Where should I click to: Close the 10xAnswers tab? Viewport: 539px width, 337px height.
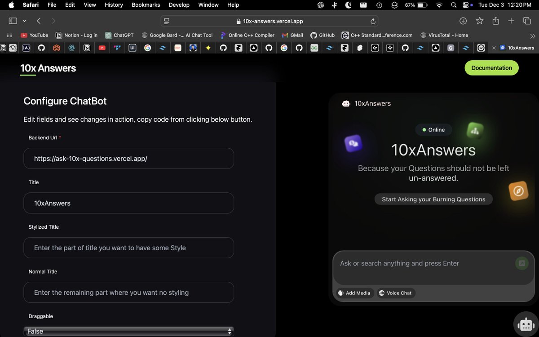tap(494, 48)
